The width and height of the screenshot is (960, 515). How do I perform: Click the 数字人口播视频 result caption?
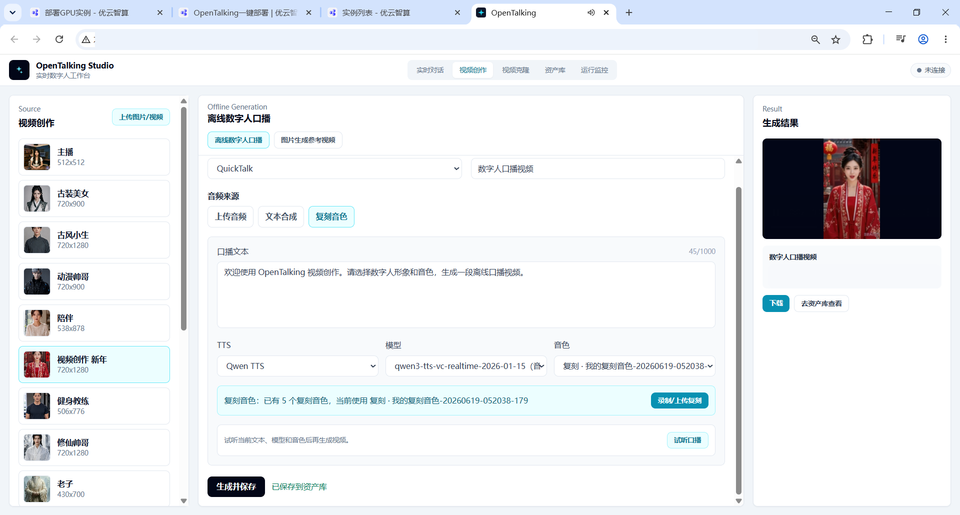click(x=793, y=257)
